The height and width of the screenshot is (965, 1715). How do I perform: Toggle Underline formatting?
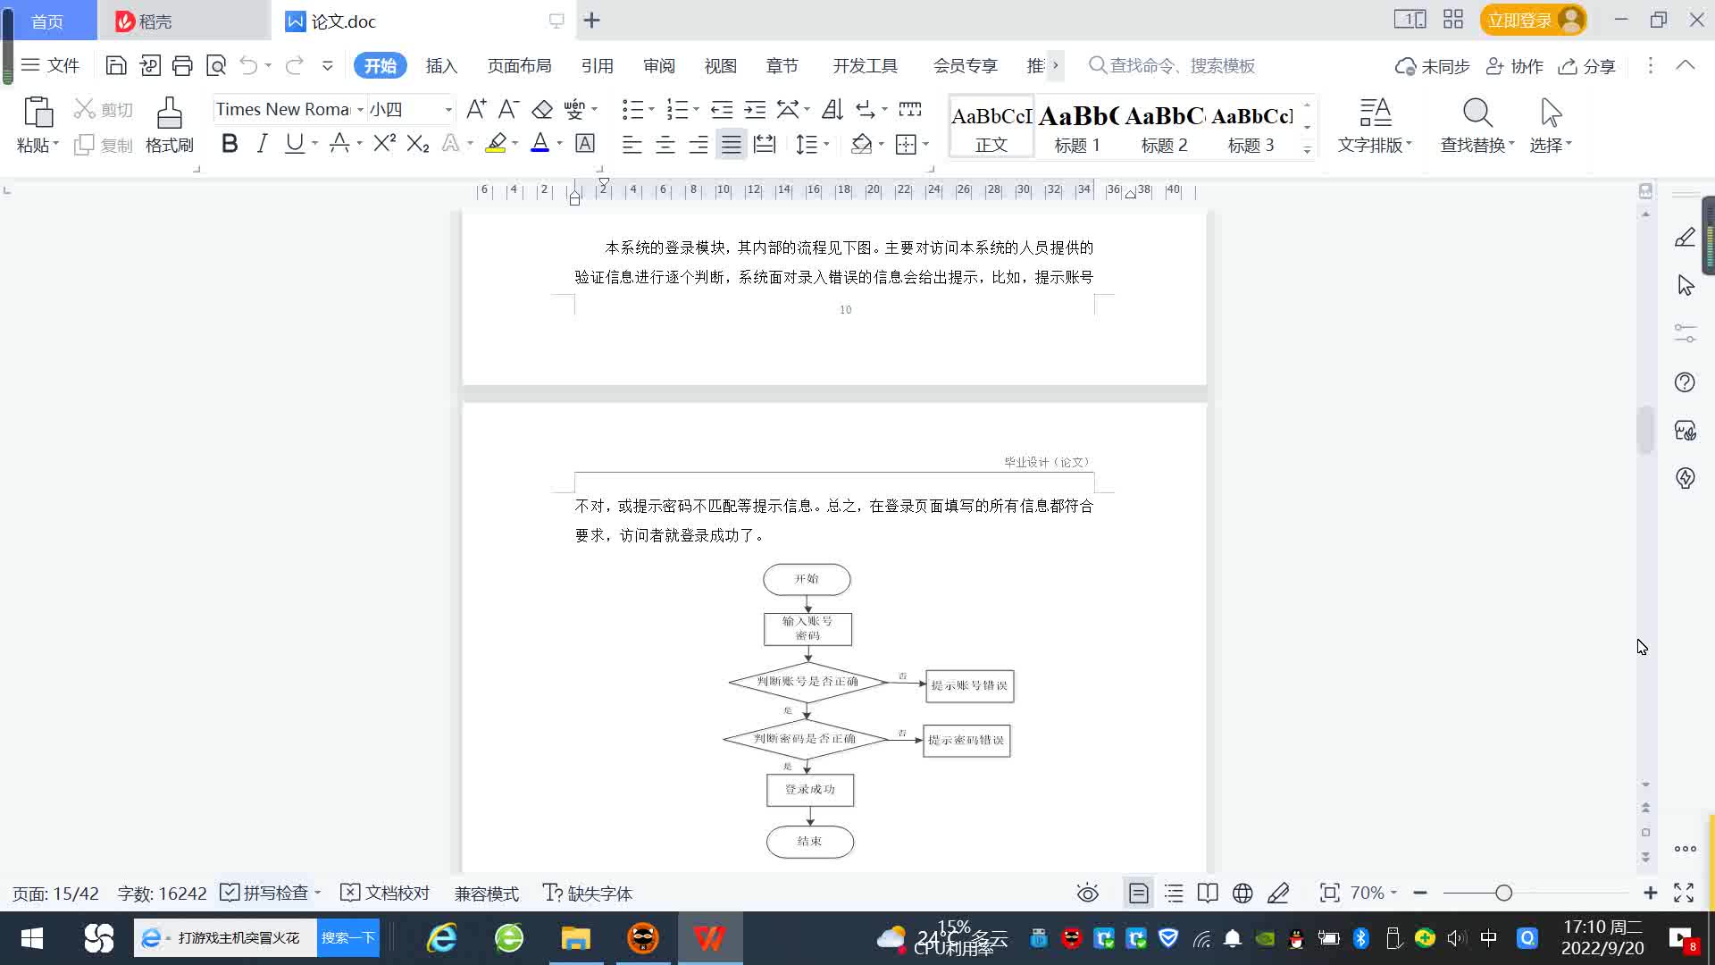pyautogui.click(x=294, y=143)
